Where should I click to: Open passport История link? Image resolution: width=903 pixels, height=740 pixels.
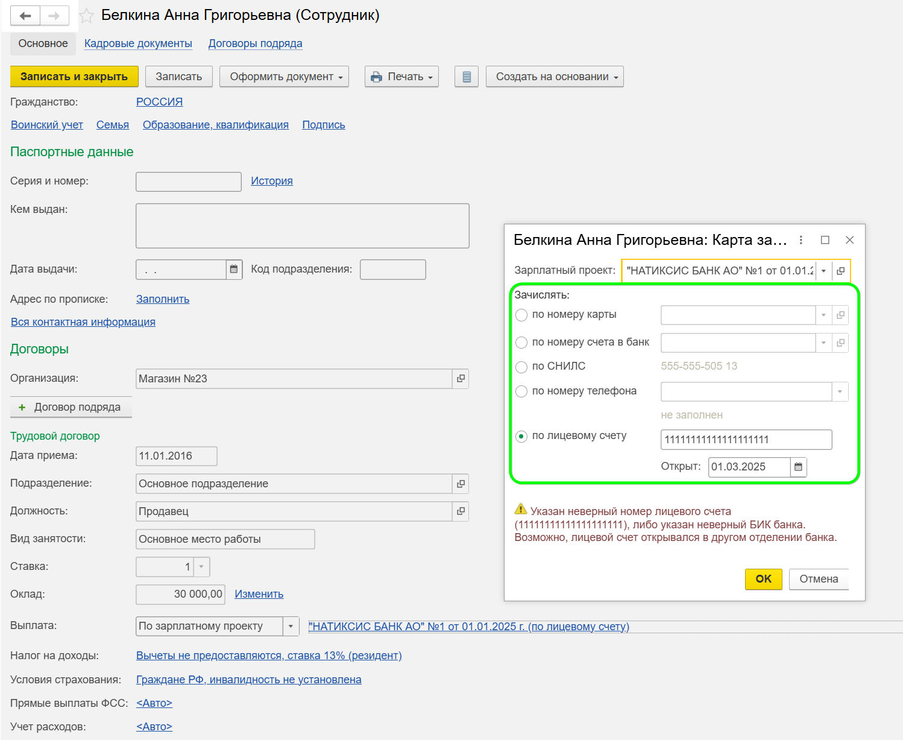[272, 181]
